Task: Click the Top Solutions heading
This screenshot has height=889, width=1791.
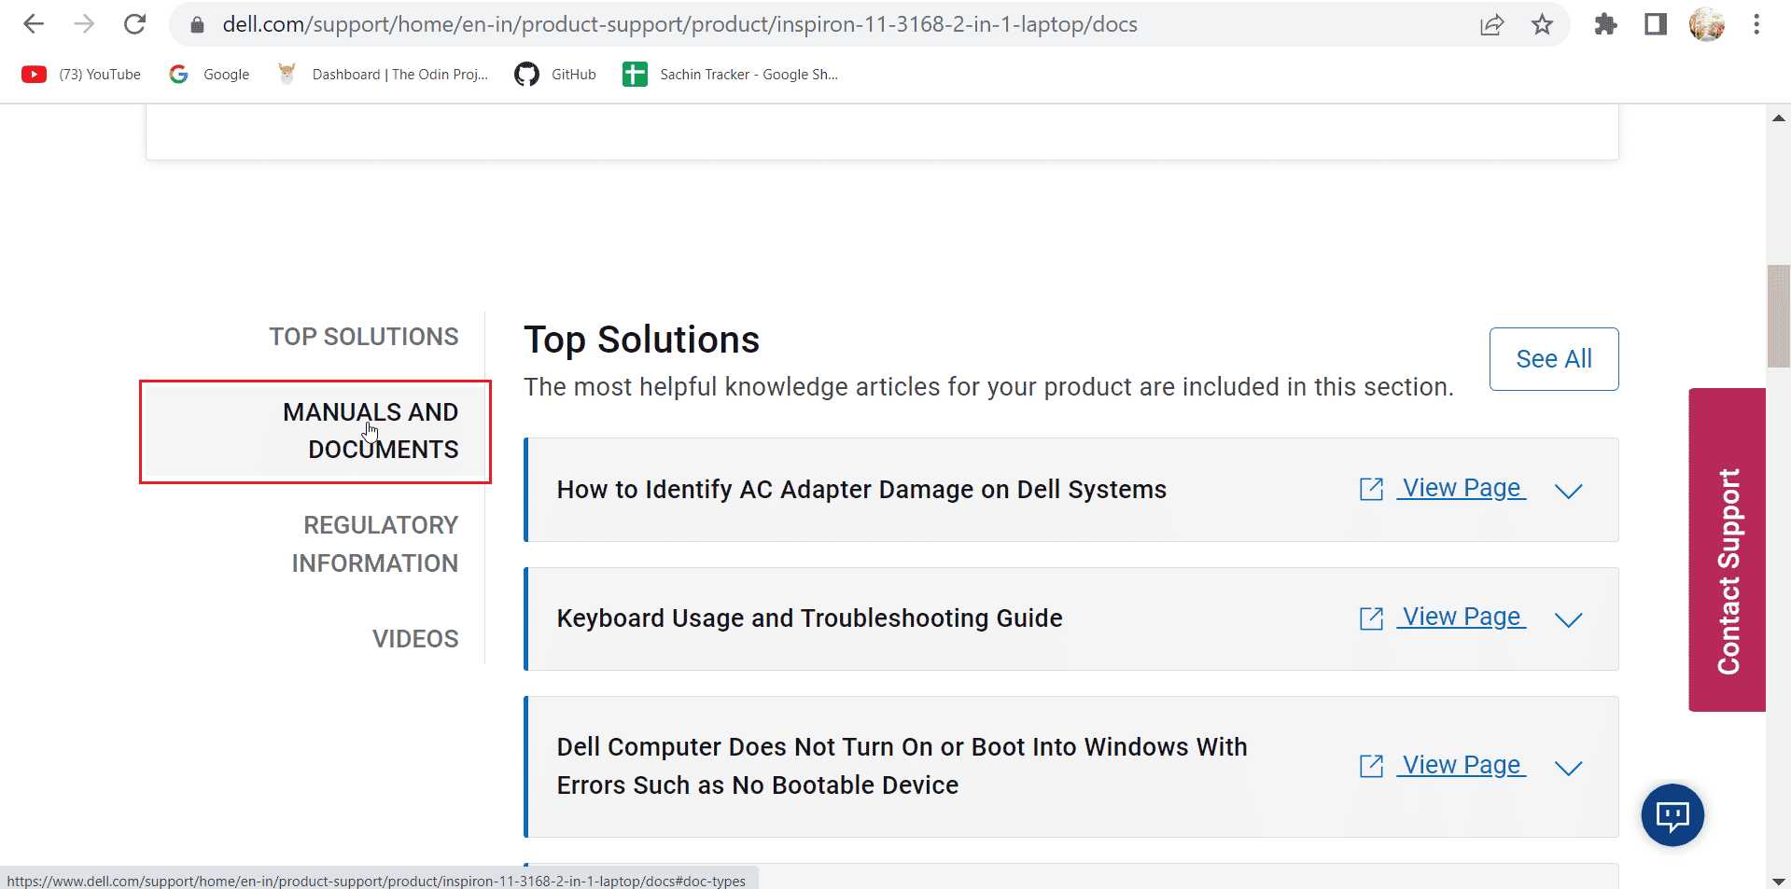Action: coord(641,340)
